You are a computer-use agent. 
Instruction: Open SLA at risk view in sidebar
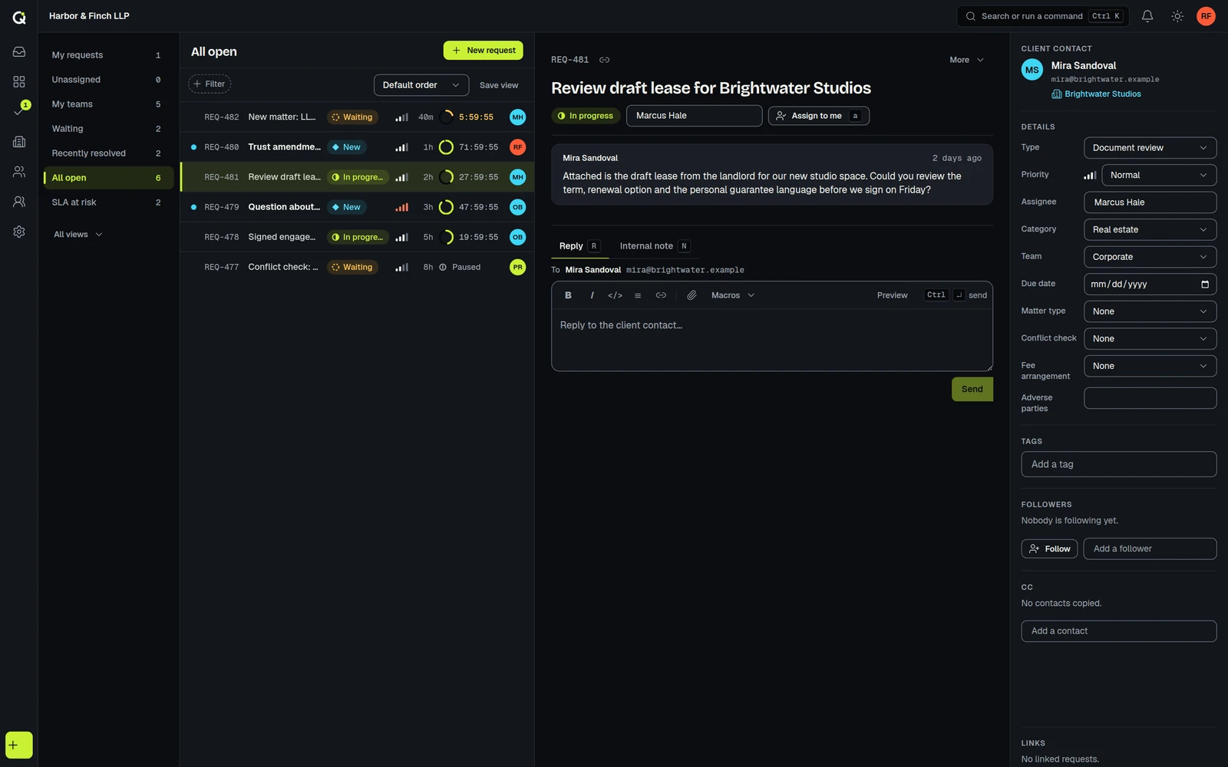click(108, 202)
